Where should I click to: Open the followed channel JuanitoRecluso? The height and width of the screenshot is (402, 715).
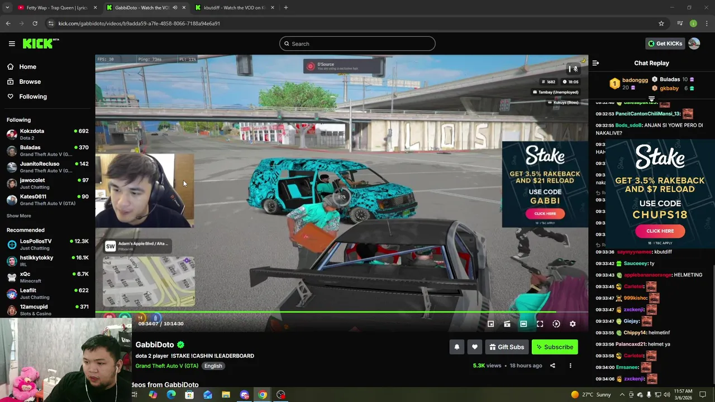[47, 167]
